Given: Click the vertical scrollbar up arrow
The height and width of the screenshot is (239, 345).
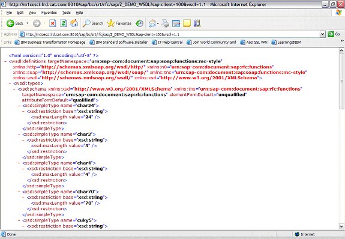Looking at the screenshot, I should click(341, 50).
